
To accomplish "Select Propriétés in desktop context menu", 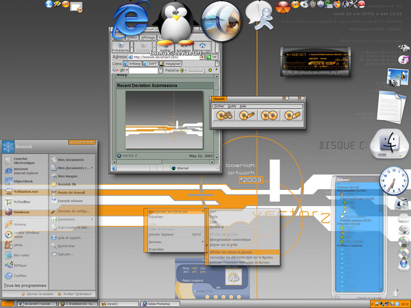I will tap(156, 250).
